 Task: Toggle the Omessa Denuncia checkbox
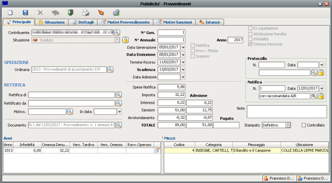click(250, 44)
